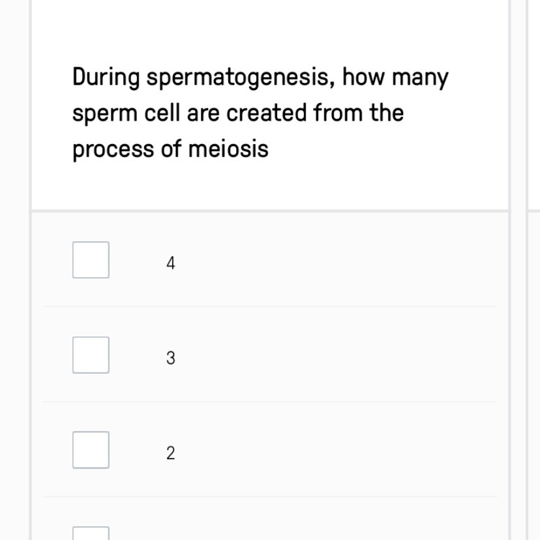Check the box for answer 4
540x540 pixels.
pyautogui.click(x=91, y=260)
